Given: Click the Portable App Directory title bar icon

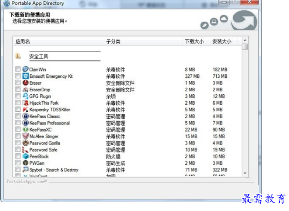Looking at the screenshot, I should pos(7,3).
